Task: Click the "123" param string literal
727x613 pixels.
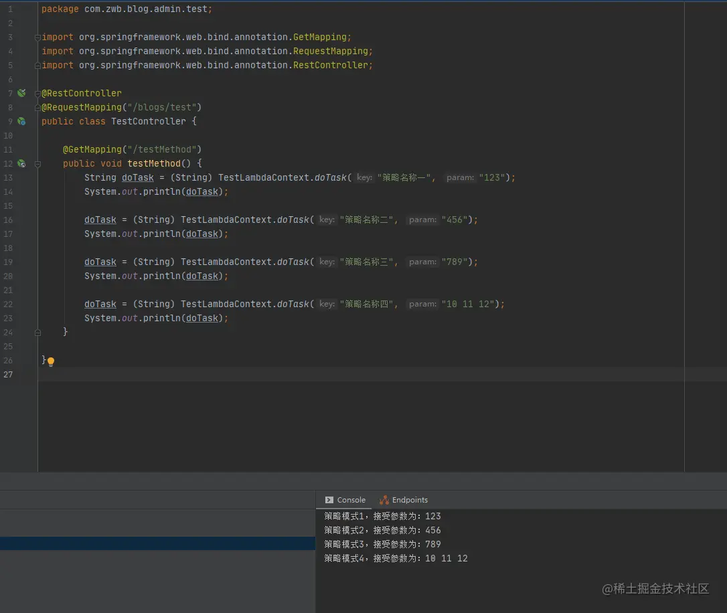Action: pos(492,178)
